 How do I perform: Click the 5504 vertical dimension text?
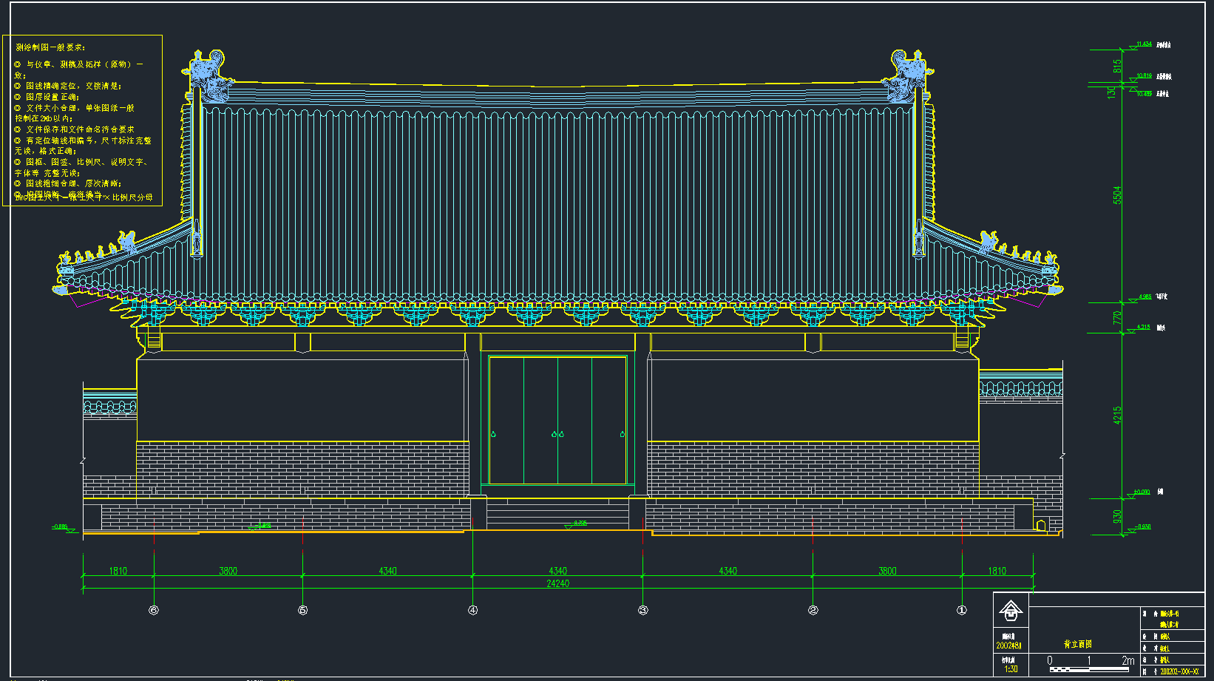coord(1117,195)
